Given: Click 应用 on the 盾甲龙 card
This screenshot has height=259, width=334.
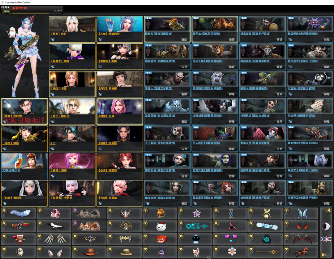Looking at the screenshot, I should pos(232,40).
